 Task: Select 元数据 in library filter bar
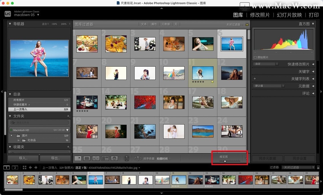click(165, 24)
